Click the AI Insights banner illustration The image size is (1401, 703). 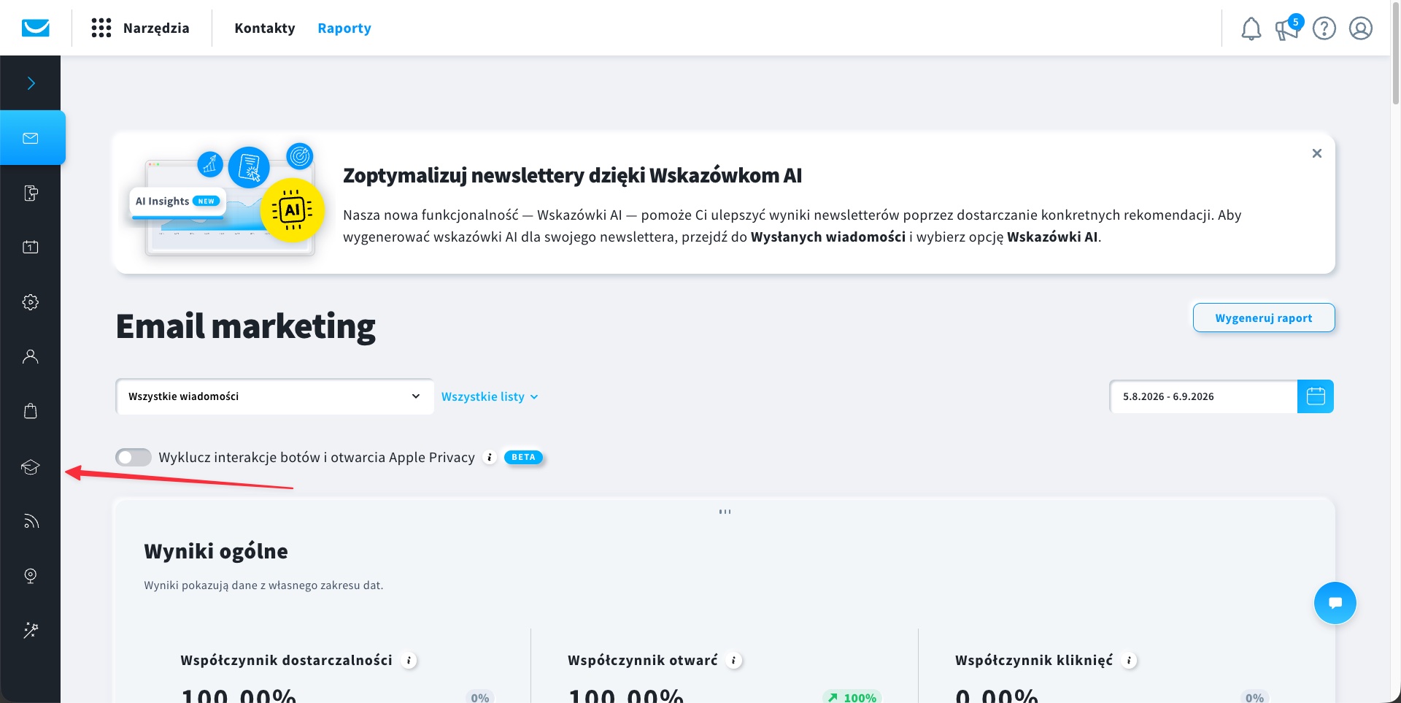coord(226,199)
